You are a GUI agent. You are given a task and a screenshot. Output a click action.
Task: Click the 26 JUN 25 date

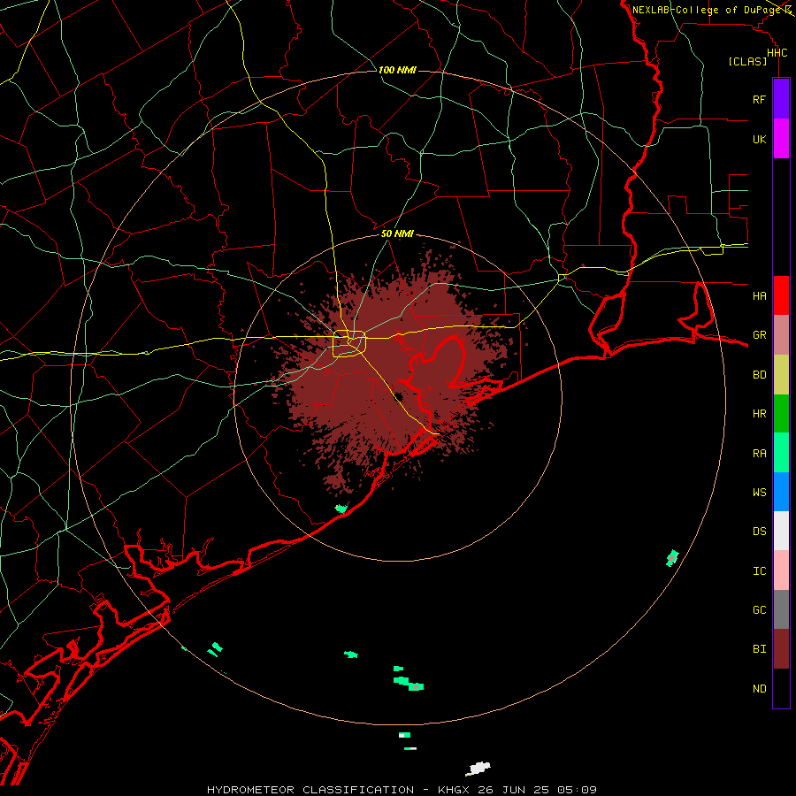(x=512, y=790)
